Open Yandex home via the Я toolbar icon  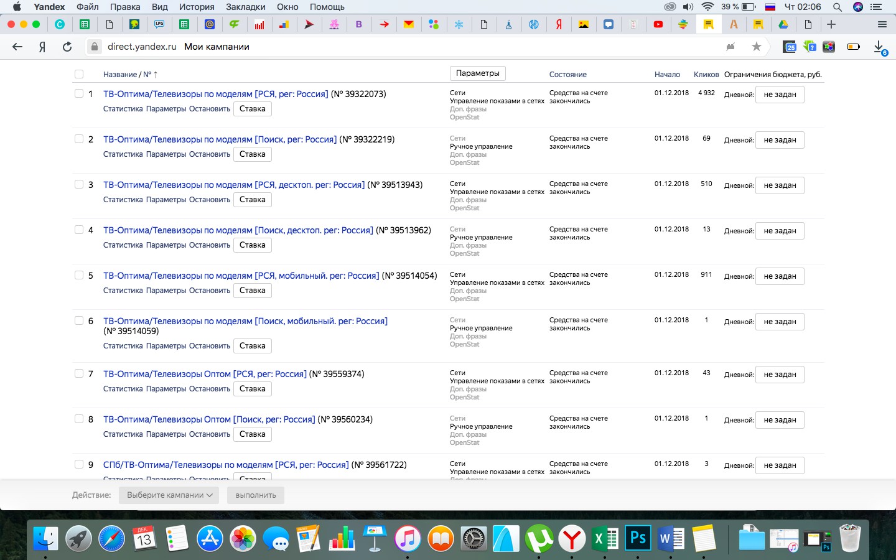pyautogui.click(x=42, y=47)
